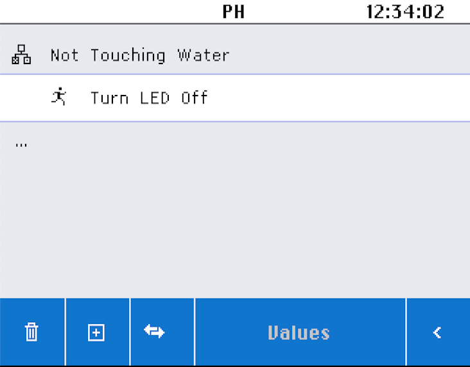The image size is (470, 367).
Task: Click the word "LED" in the action row
Action: 154,98
